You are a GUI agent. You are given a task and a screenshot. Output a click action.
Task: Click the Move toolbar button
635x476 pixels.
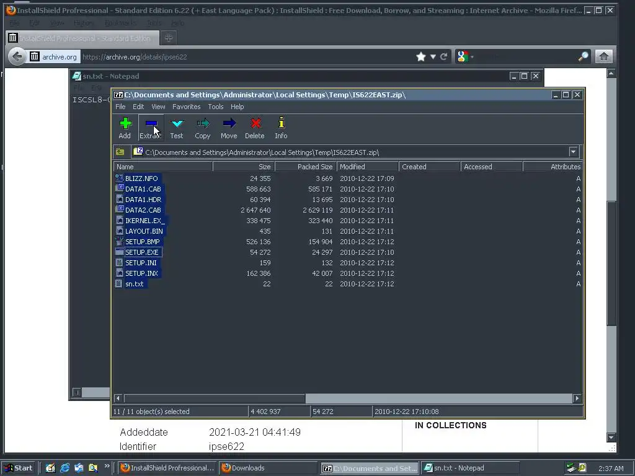pyautogui.click(x=229, y=128)
